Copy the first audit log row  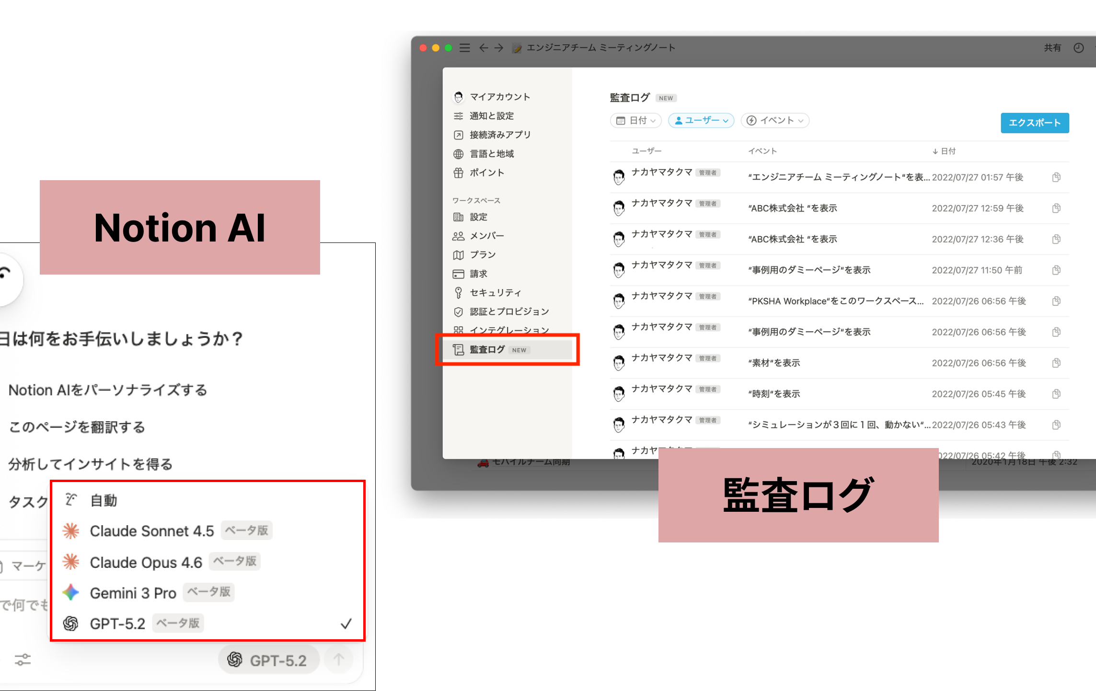(1056, 177)
